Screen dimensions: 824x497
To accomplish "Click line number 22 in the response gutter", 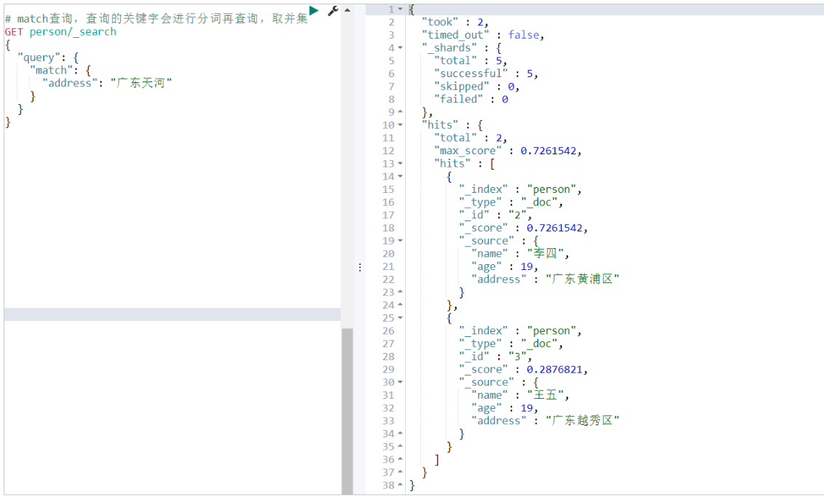I will click(x=388, y=279).
